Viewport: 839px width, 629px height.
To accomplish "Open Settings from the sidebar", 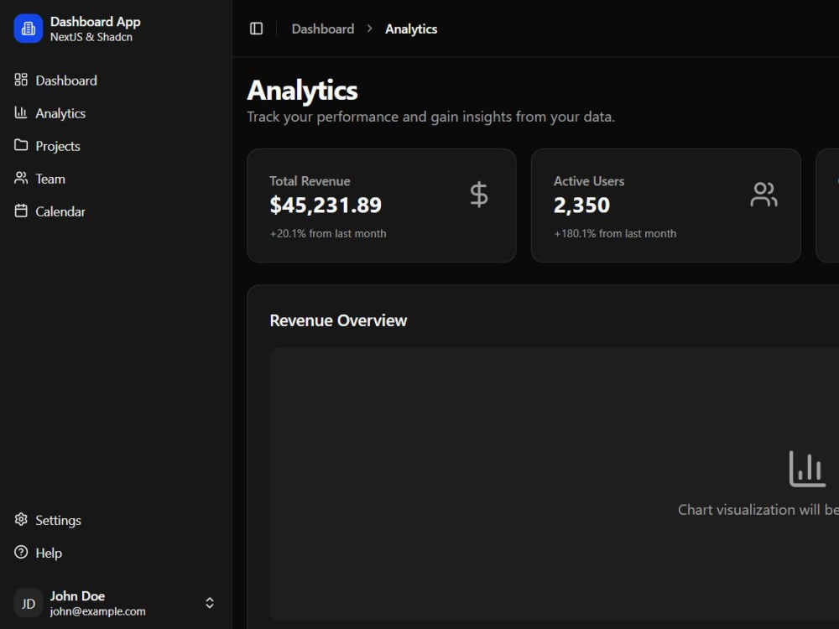I will point(116,520).
